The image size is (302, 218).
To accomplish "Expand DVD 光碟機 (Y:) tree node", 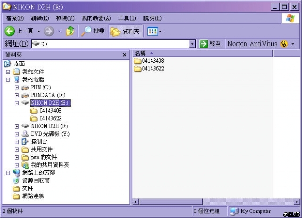I will (17, 134).
